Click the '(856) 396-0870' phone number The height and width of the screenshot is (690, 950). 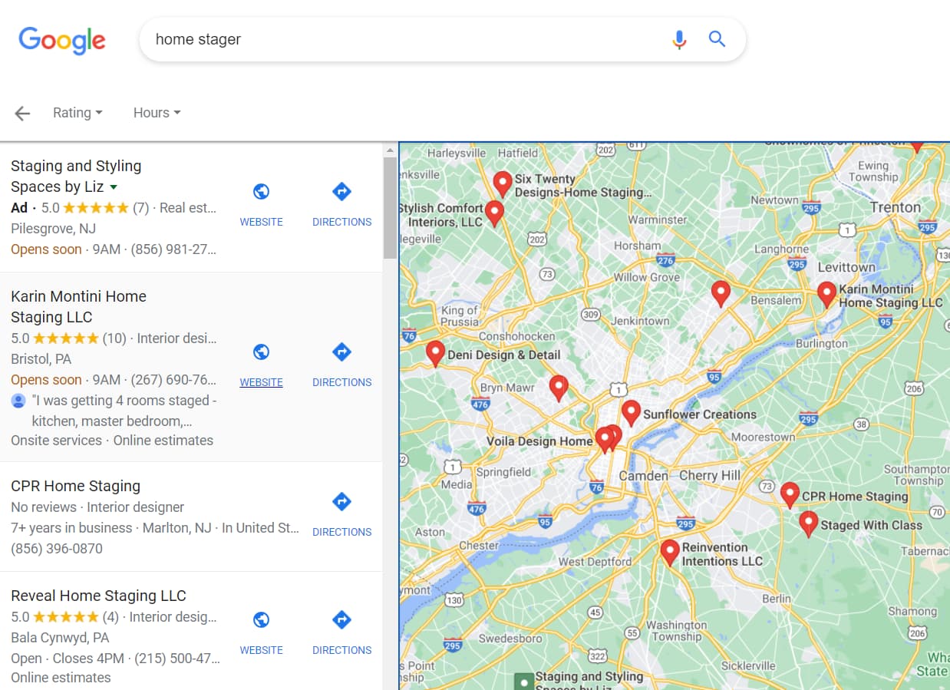(57, 548)
